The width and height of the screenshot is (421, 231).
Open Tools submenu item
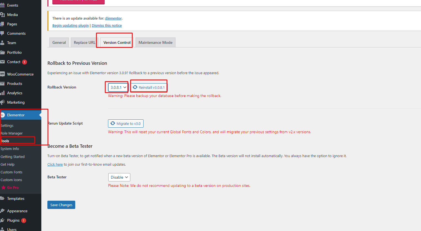(5, 141)
